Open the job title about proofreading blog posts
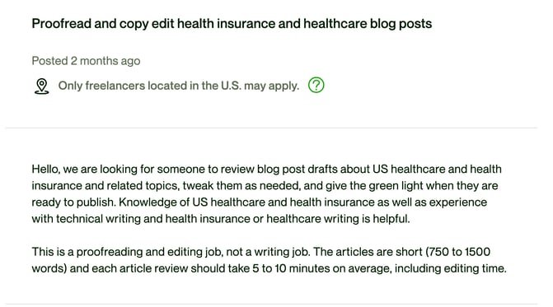 coord(232,24)
